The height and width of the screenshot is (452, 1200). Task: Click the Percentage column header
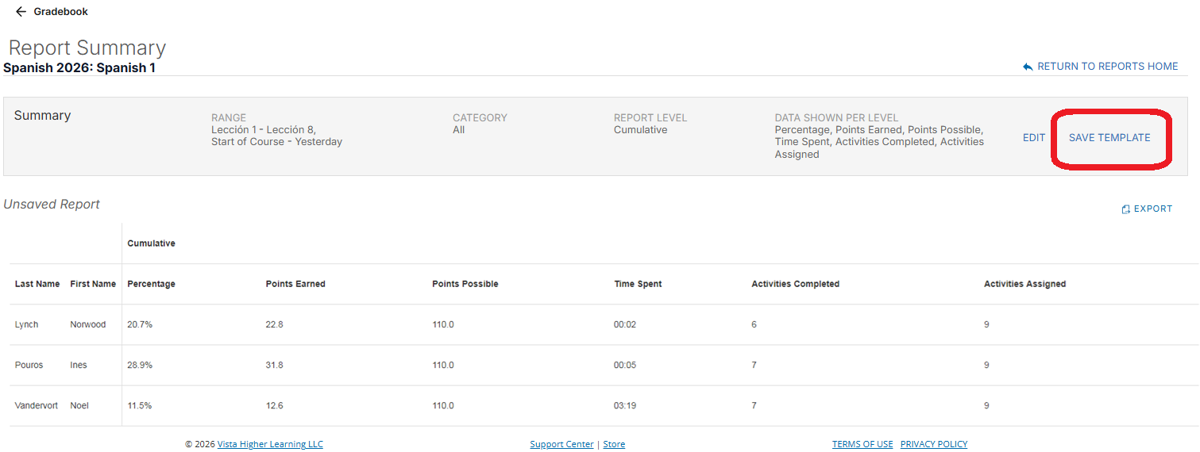(151, 284)
